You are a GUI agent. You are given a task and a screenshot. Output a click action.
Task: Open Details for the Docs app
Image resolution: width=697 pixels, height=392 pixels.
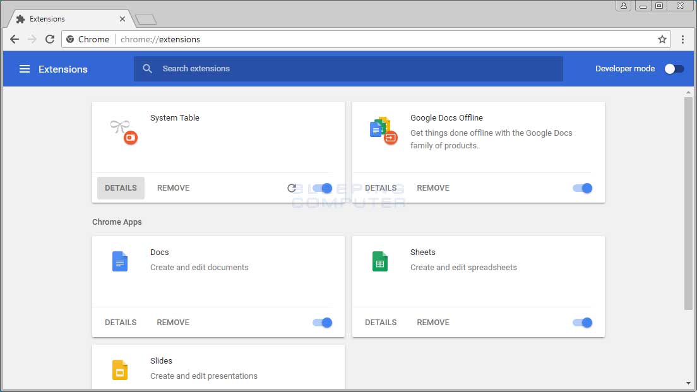click(121, 323)
